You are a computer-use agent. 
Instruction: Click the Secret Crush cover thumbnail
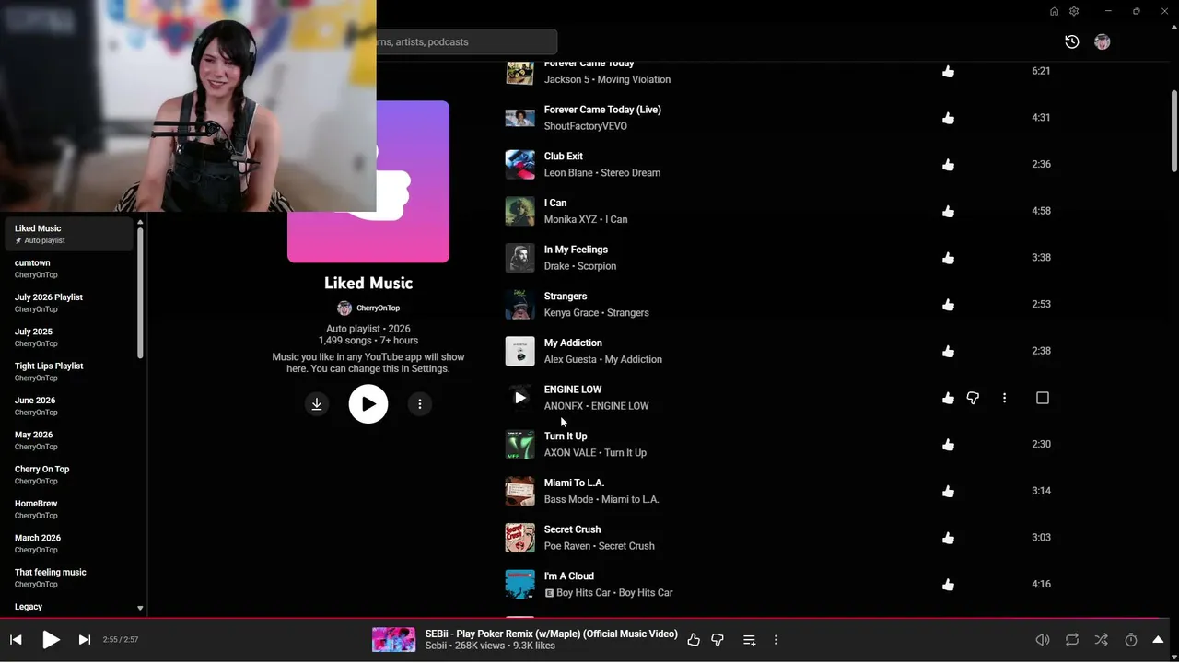[520, 538]
